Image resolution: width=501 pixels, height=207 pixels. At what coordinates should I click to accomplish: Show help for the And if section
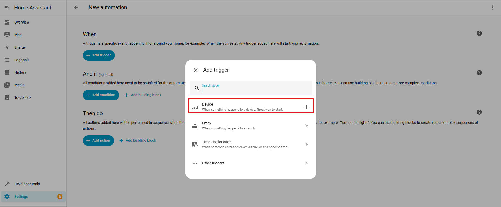[479, 73]
